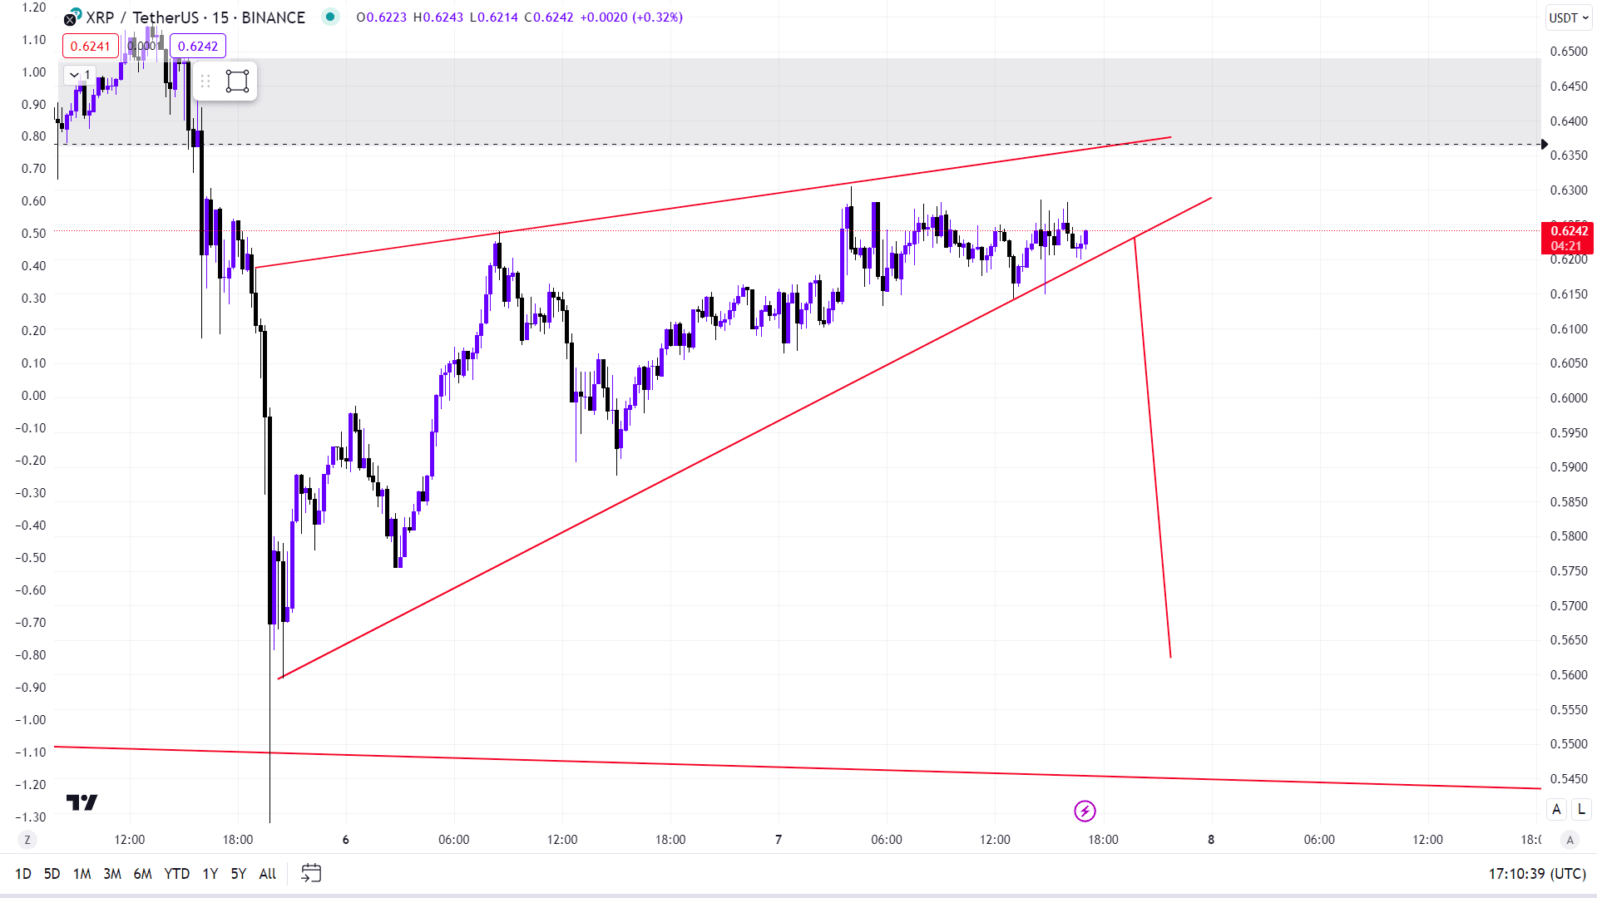The height and width of the screenshot is (898, 1597).
Task: Select the 5Y time range
Action: tap(239, 874)
